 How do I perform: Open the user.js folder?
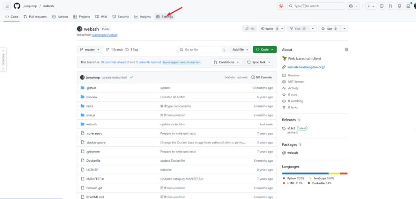91,115
